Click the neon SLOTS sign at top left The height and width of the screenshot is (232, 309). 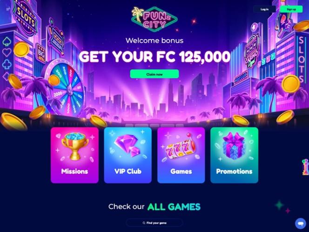click(x=26, y=18)
